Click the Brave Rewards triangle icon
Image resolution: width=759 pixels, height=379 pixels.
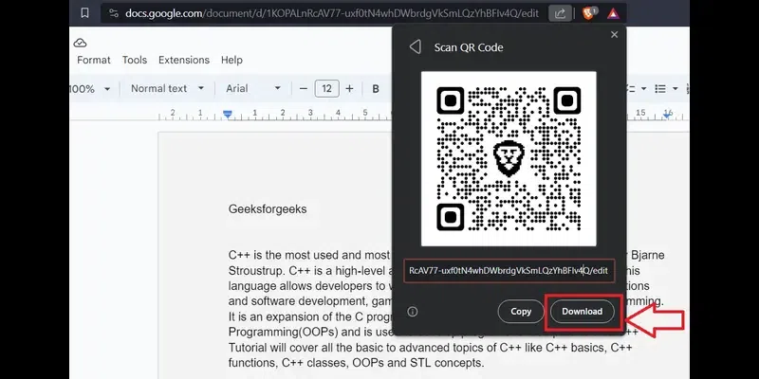[613, 13]
